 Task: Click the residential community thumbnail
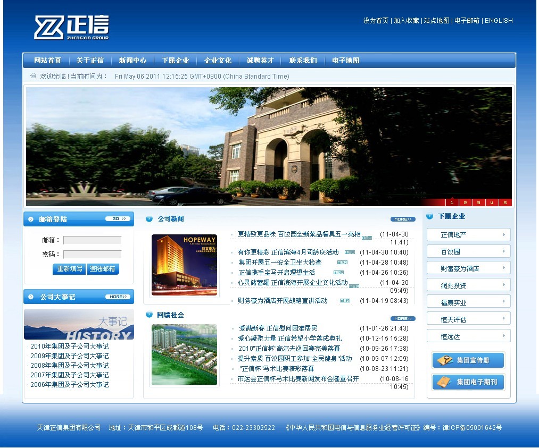[x=184, y=354]
